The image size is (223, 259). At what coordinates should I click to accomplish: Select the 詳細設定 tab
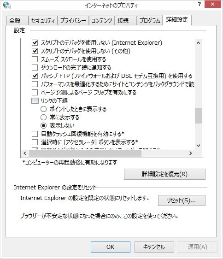[177, 20]
